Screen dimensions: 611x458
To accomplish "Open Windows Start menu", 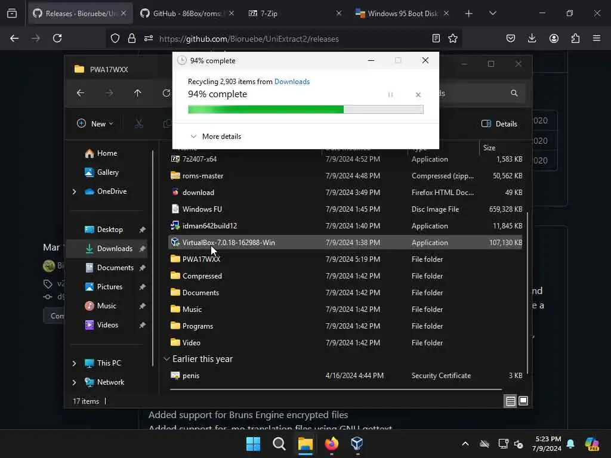I will pos(253,444).
